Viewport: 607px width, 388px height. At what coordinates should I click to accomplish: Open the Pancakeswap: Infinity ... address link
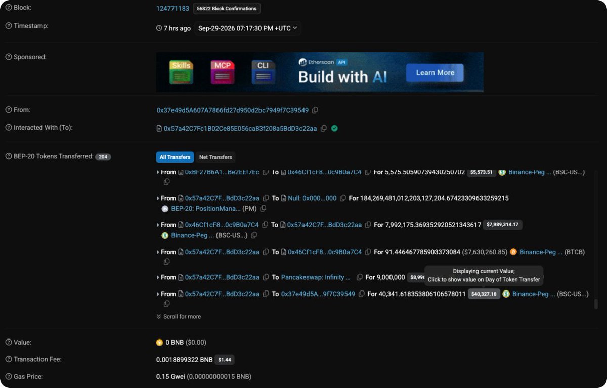(x=316, y=277)
